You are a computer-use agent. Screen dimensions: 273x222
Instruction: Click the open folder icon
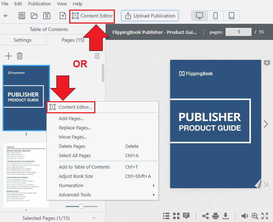(x=34, y=16)
